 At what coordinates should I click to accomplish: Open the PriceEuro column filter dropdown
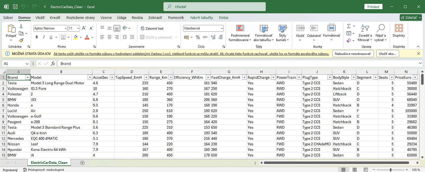coord(415,77)
